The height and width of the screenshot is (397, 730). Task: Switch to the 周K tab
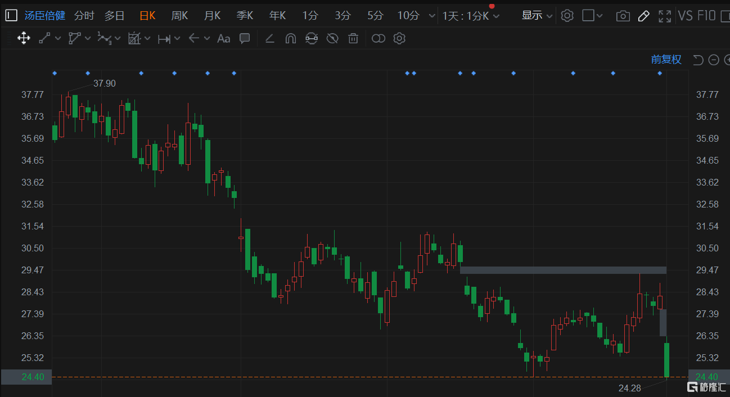click(x=179, y=16)
